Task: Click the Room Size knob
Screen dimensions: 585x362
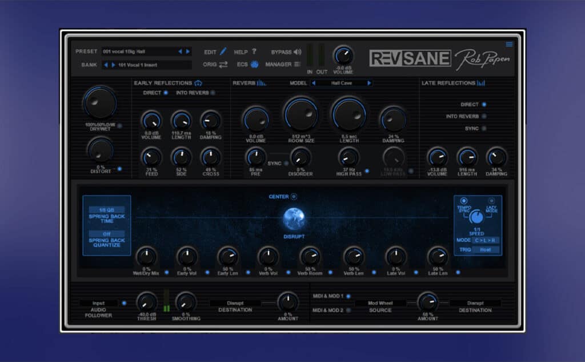Action: pos(300,114)
